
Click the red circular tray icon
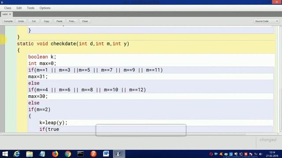click(x=211, y=154)
